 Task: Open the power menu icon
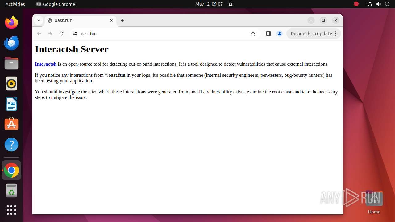coord(387,4)
